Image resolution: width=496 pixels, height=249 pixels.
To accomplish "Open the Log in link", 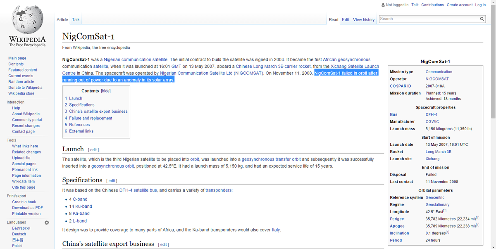I will point(481,5).
